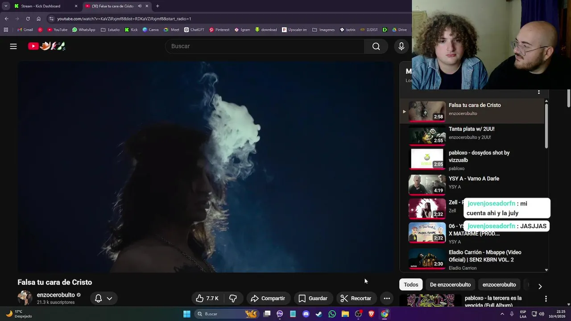View site information icon in address bar
This screenshot has width=571, height=321.
click(x=51, y=19)
